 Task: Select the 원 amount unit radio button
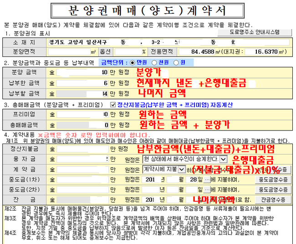pos(176,63)
